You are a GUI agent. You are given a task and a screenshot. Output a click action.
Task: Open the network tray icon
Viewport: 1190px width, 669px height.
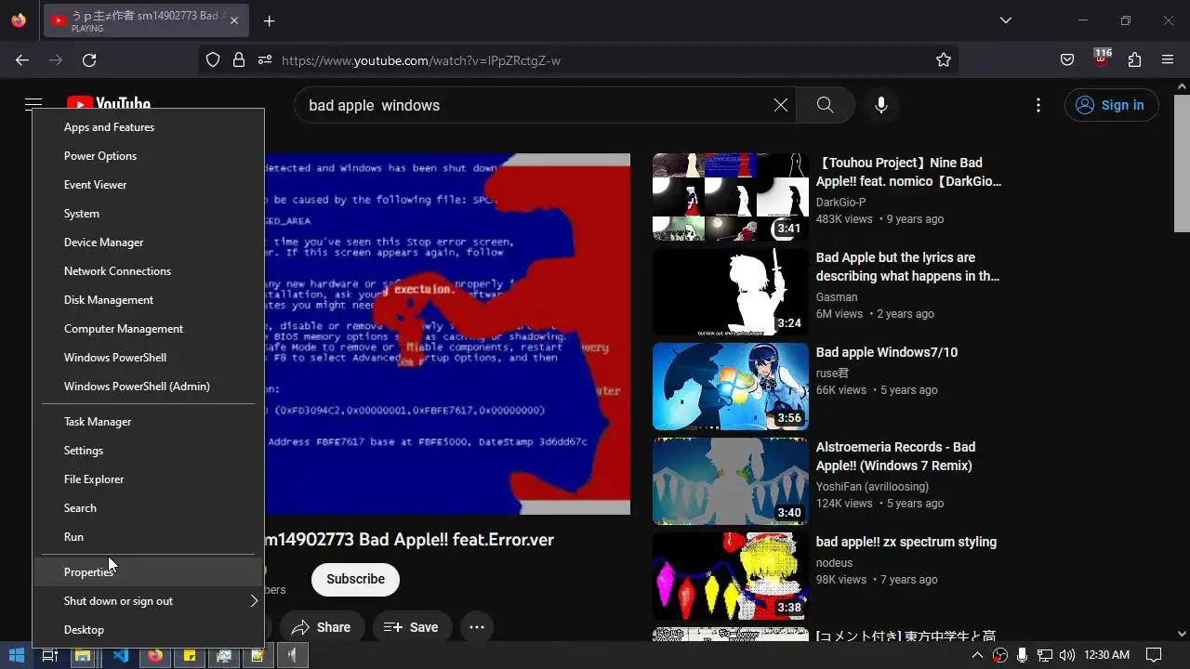1044,655
